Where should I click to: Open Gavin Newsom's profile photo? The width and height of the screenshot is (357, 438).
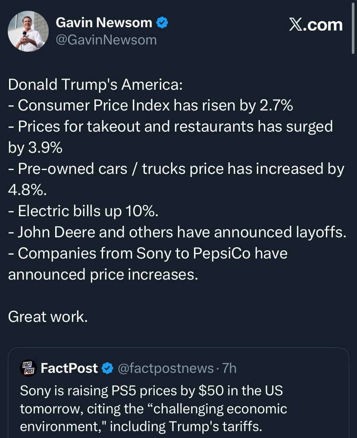[x=28, y=32]
